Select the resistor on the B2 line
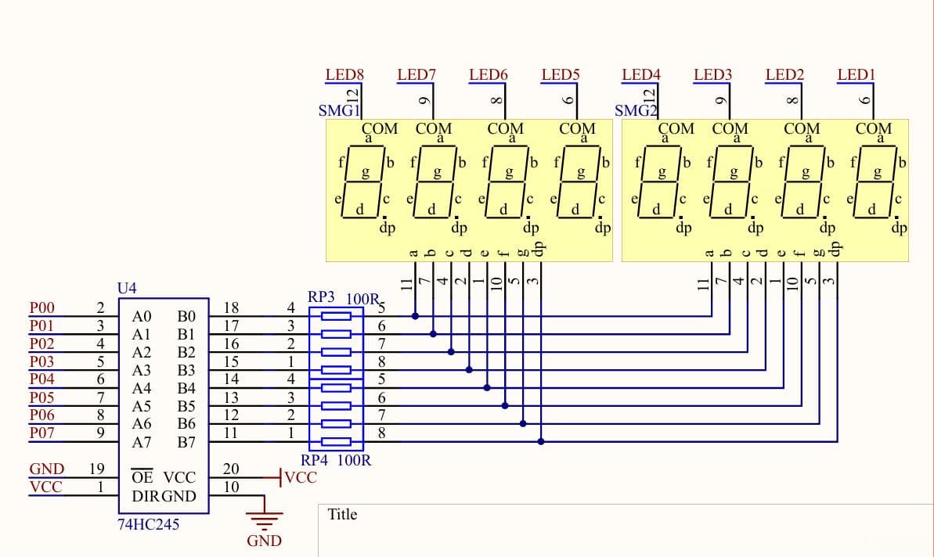934x557 pixels. point(336,352)
